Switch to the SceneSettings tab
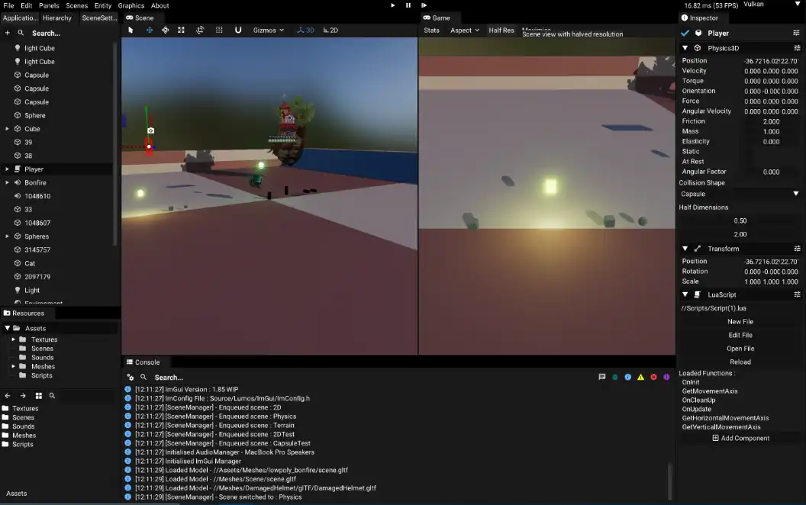Screen dimensions: 806x505 99,18
